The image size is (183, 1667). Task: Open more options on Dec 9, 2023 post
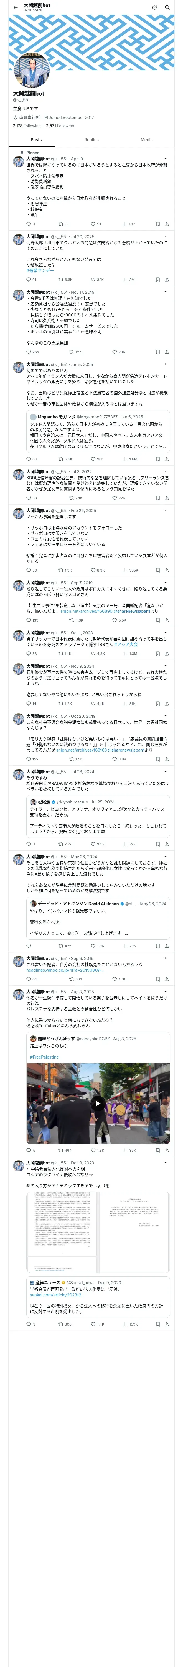[166, 1163]
